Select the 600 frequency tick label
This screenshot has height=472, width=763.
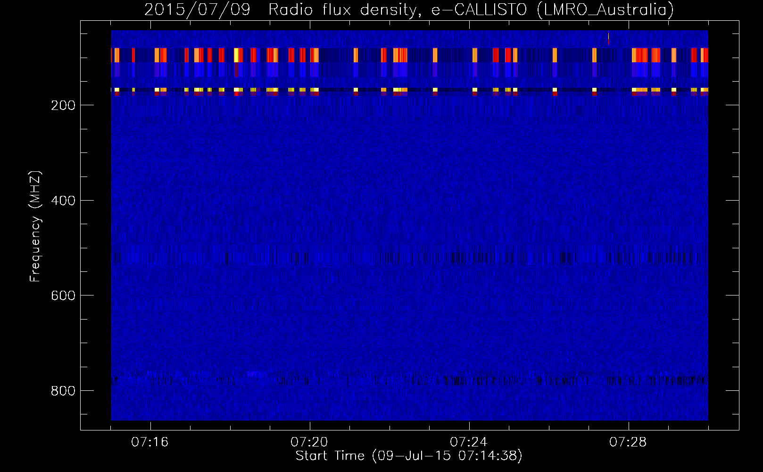point(63,295)
